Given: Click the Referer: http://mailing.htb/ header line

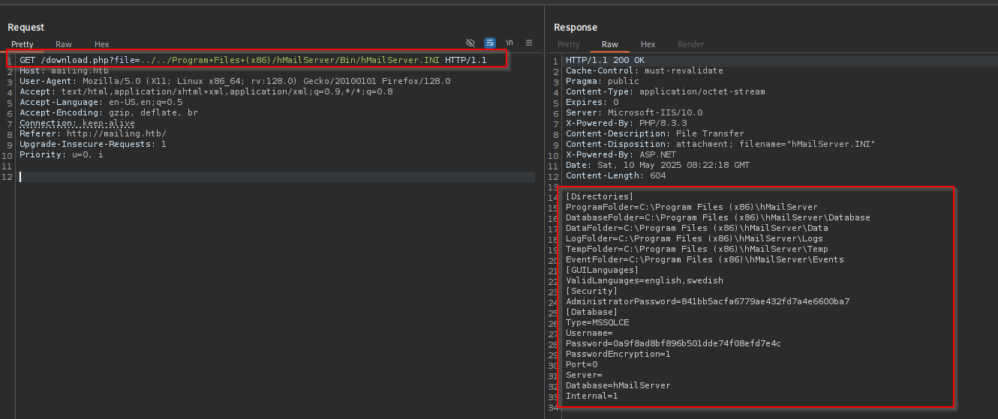Looking at the screenshot, I should 93,133.
